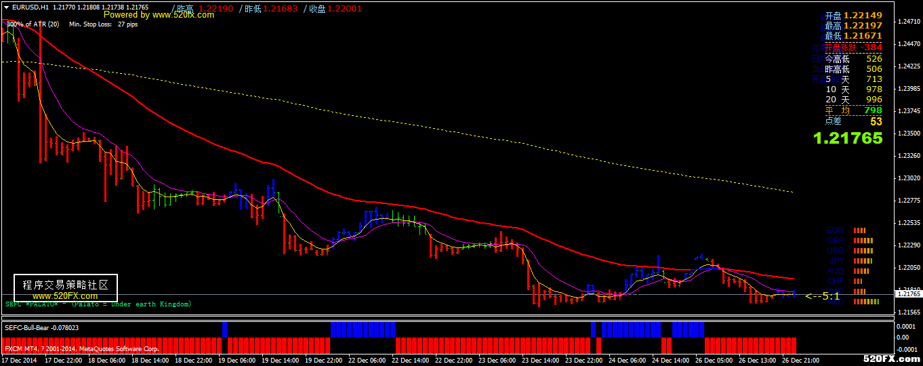The image size is (923, 366).
Task: Click the 5 天 713 row
Action: (x=854, y=79)
